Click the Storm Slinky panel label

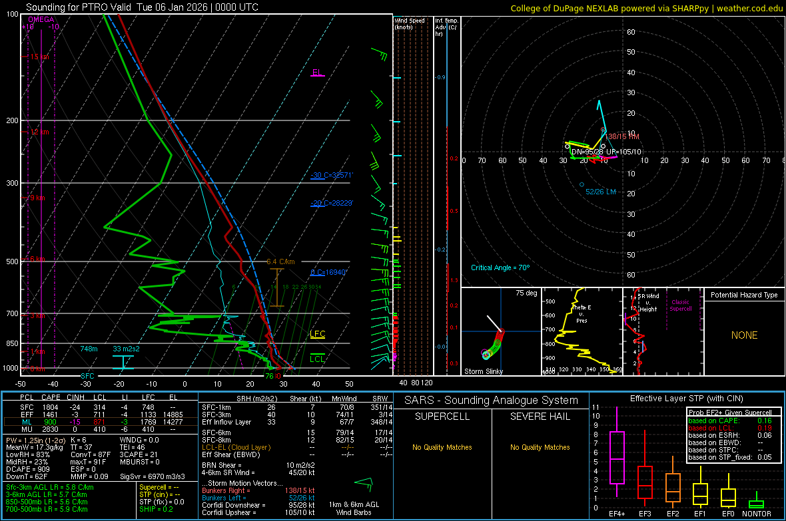(484, 371)
